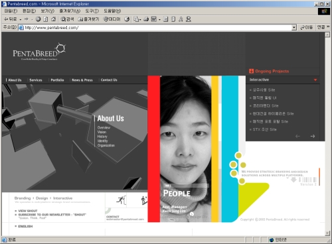Click the Print toolbar icon
This screenshot has width=332, height=244.
click(146, 19)
